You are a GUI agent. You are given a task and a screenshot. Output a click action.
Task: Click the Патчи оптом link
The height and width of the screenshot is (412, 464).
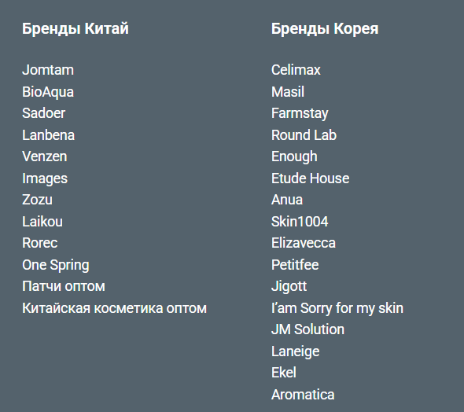click(x=64, y=286)
